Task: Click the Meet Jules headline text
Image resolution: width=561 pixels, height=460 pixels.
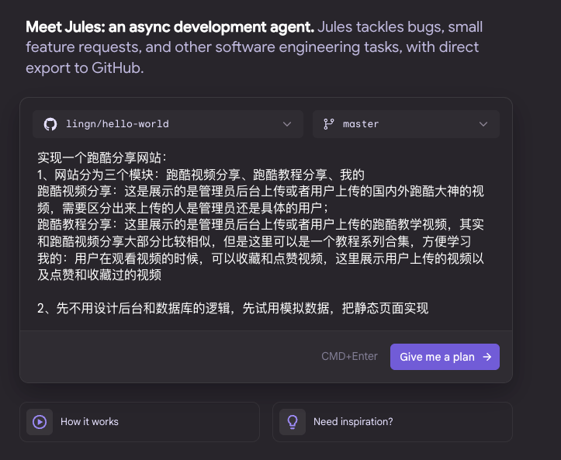Action: click(x=170, y=27)
